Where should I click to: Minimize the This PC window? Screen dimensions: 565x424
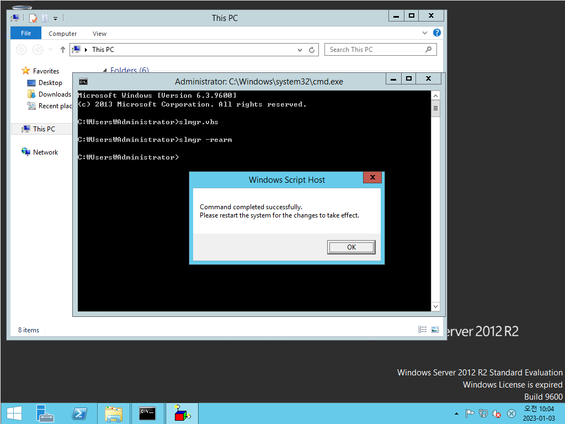pyautogui.click(x=396, y=16)
